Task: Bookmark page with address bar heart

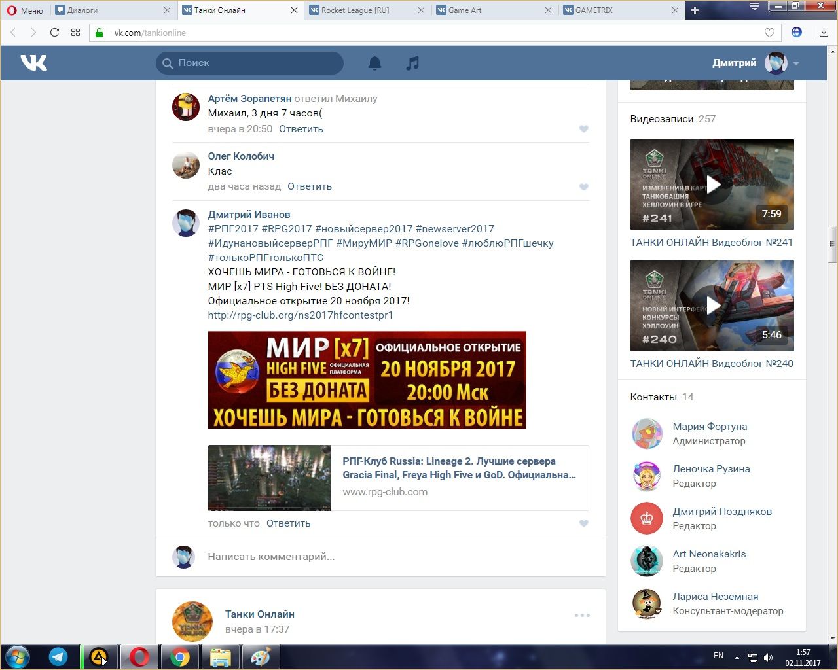Action: [x=770, y=33]
